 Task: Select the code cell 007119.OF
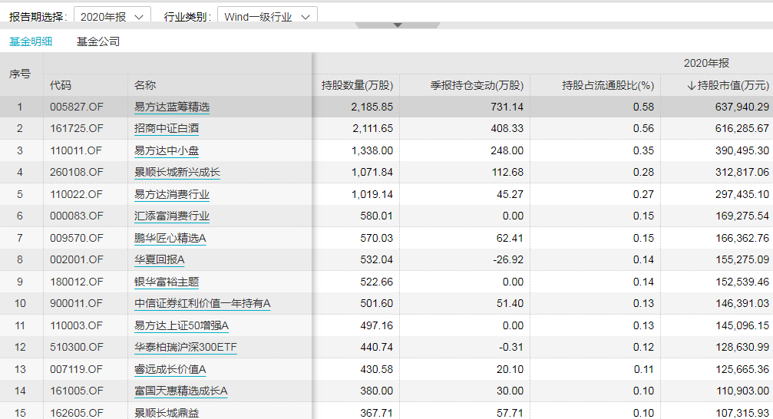(76, 370)
